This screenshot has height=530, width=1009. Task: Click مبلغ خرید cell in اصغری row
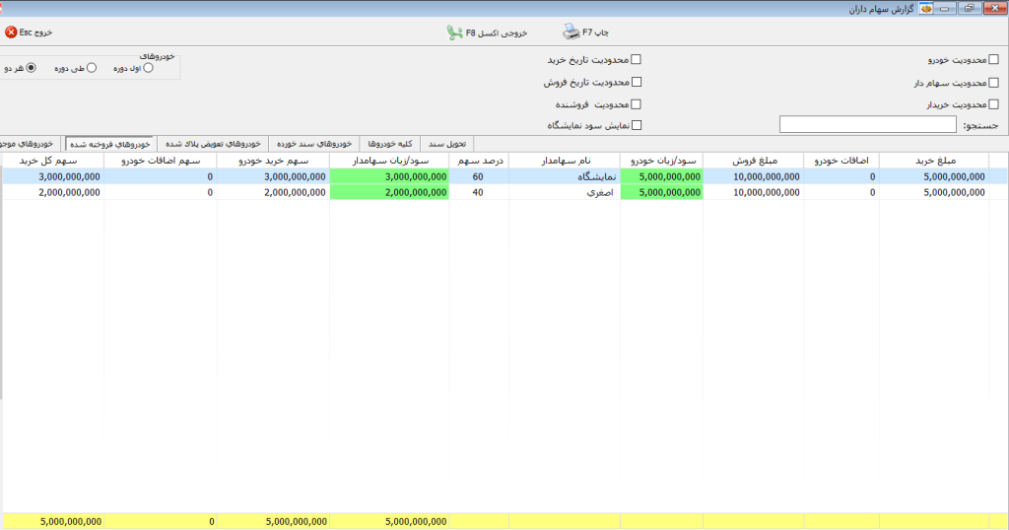[935, 192]
